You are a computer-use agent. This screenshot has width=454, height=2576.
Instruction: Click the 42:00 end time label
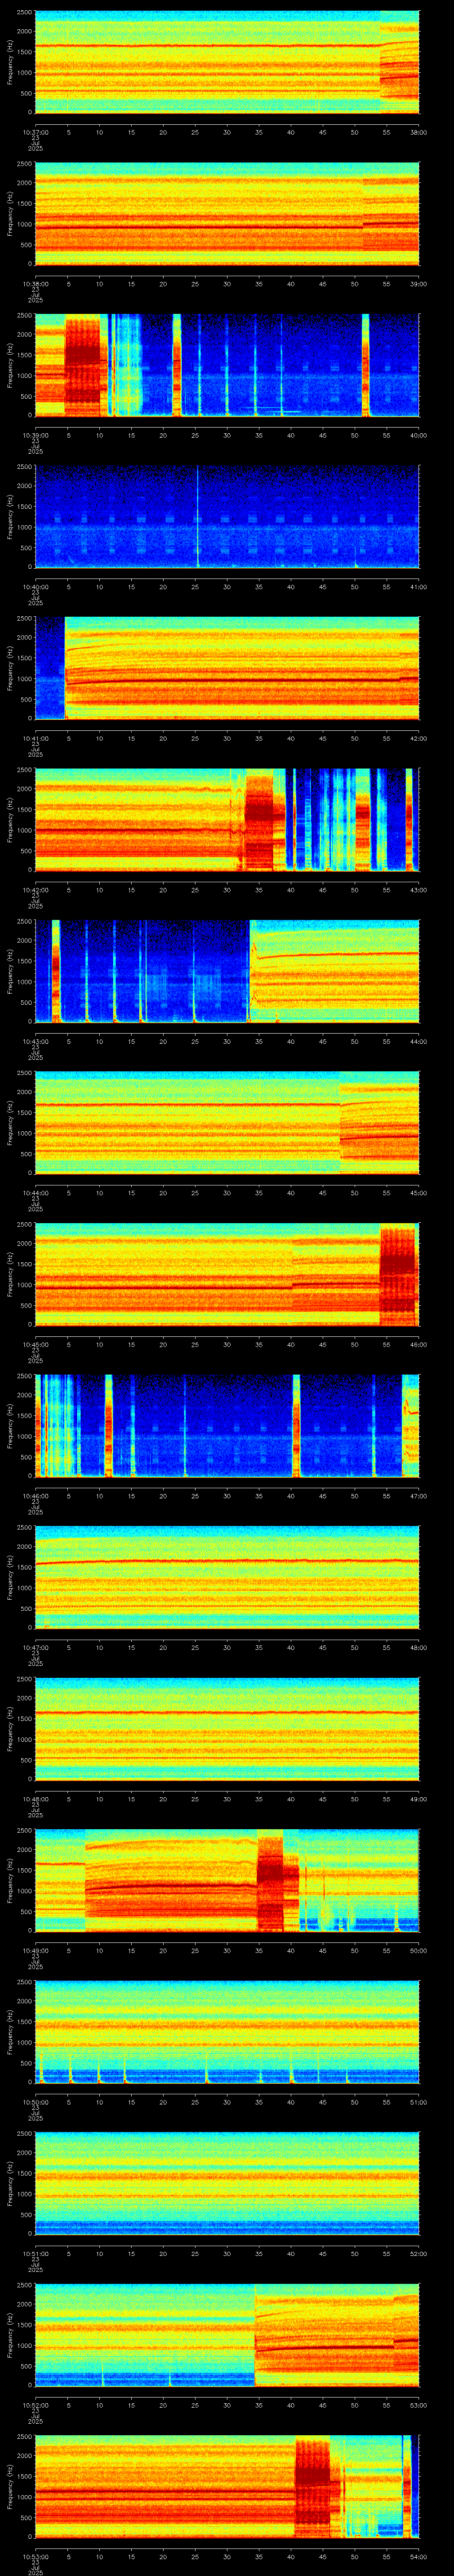click(x=418, y=737)
